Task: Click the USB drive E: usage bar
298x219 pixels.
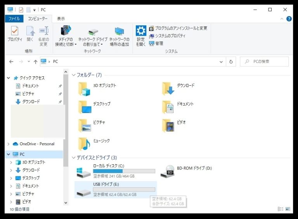Action: tap(124, 190)
